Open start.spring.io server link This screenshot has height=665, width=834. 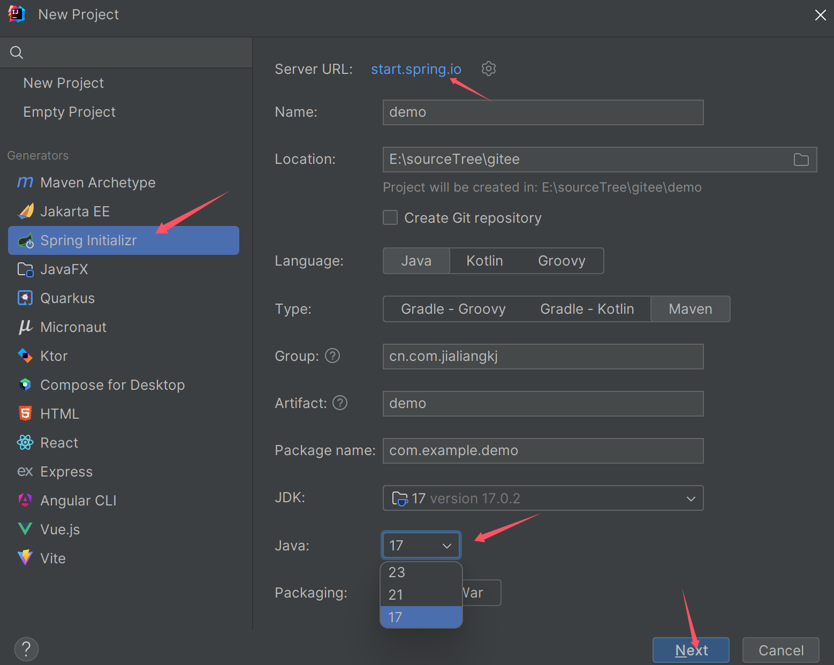[416, 69]
